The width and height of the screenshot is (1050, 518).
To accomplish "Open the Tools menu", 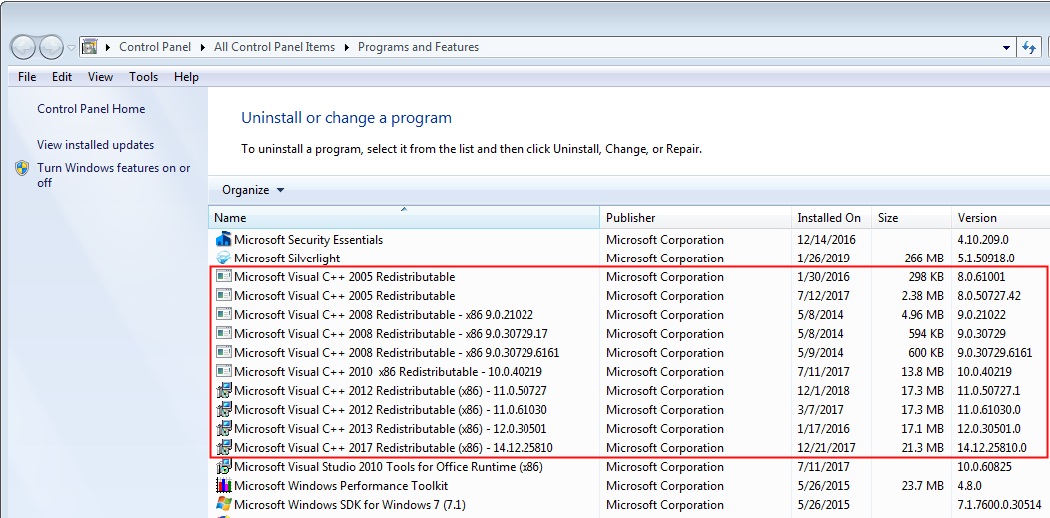I will coord(143,76).
